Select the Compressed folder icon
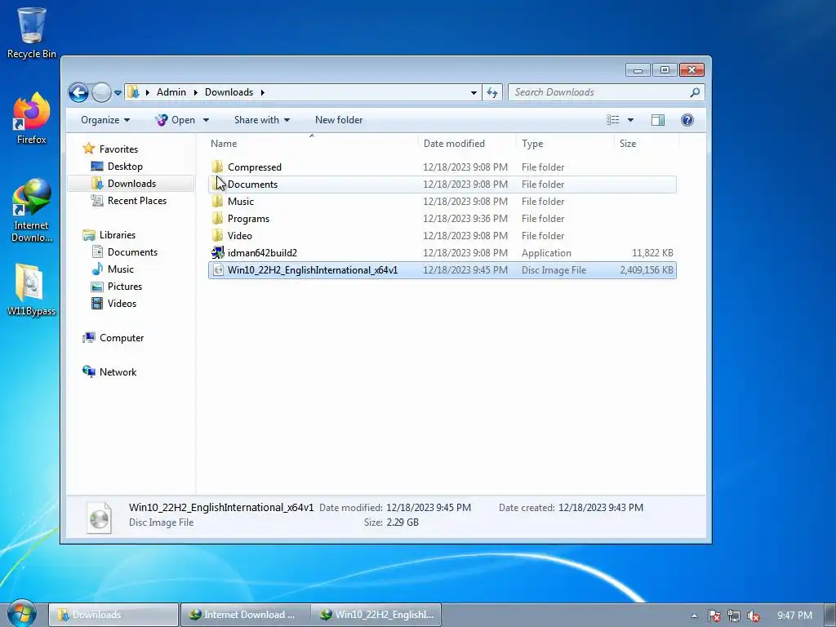The image size is (836, 627). pyautogui.click(x=217, y=167)
